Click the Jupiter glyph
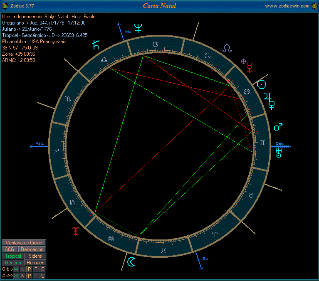Screen dimensions: 319x281 coord(268,97)
